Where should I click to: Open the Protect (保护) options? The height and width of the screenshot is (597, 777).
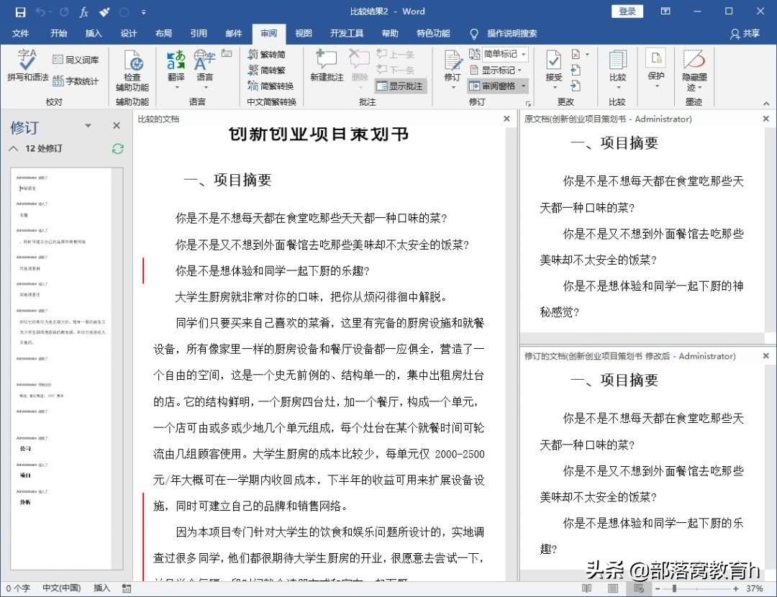click(656, 68)
